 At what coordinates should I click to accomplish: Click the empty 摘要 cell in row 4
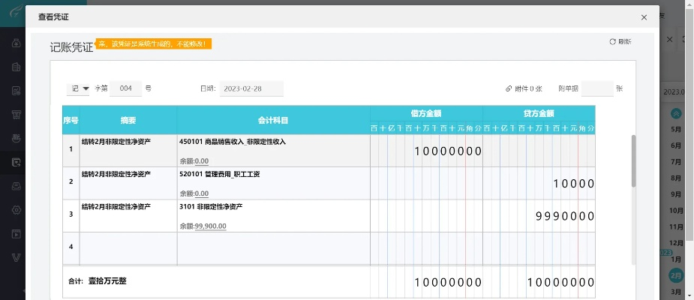pos(128,247)
